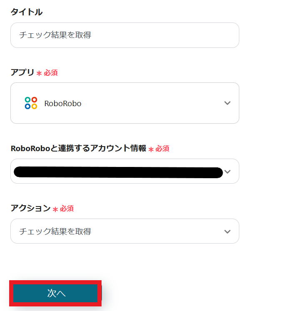
Task: Click the red asterisk next to アカウント情報
Action: coord(151,149)
